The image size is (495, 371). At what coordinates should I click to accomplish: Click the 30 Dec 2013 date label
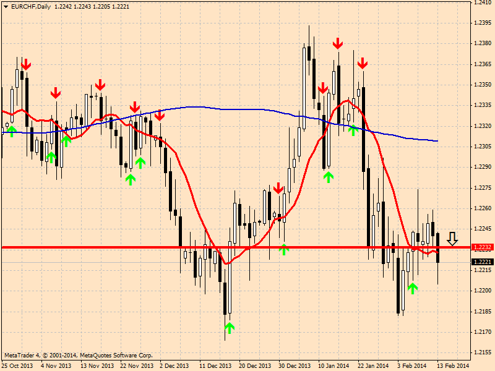295,366
